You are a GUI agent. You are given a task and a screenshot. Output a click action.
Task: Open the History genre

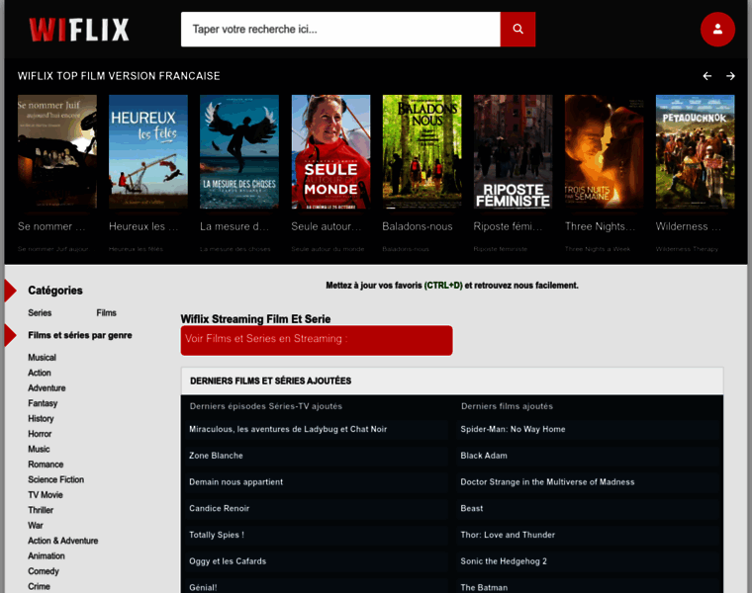pyautogui.click(x=41, y=419)
